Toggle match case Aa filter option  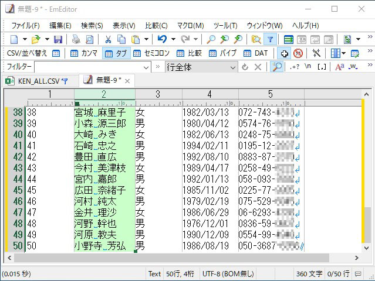click(340, 67)
